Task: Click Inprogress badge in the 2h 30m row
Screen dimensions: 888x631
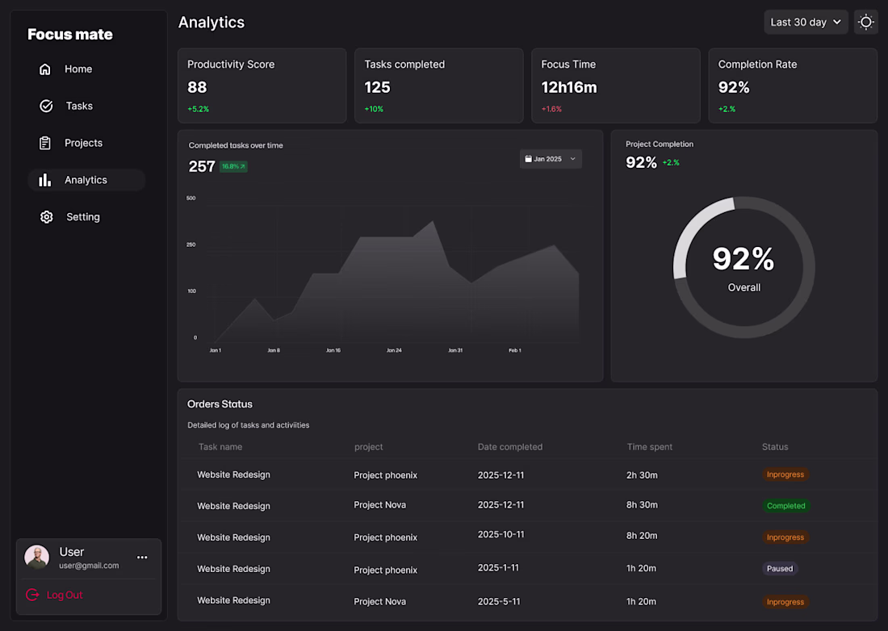Action: [x=785, y=474]
